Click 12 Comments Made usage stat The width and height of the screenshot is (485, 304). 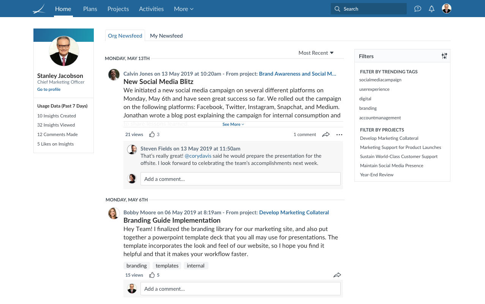point(57,135)
